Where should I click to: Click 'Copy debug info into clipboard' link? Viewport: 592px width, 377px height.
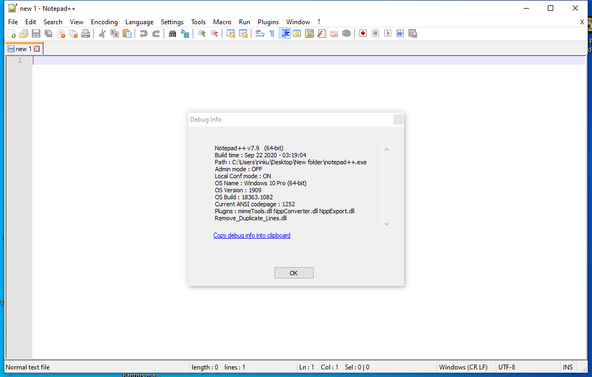252,235
